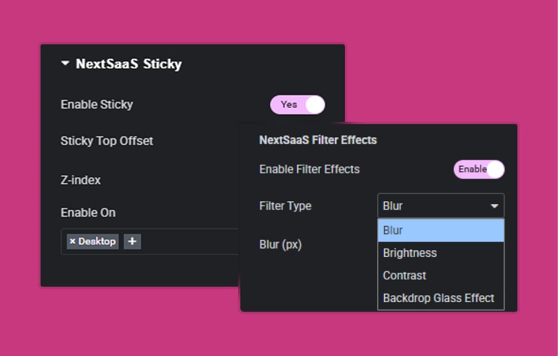Viewport: 558px width, 356px height.
Task: Click the Yes label on the sticky toggle
Action: pos(289,105)
